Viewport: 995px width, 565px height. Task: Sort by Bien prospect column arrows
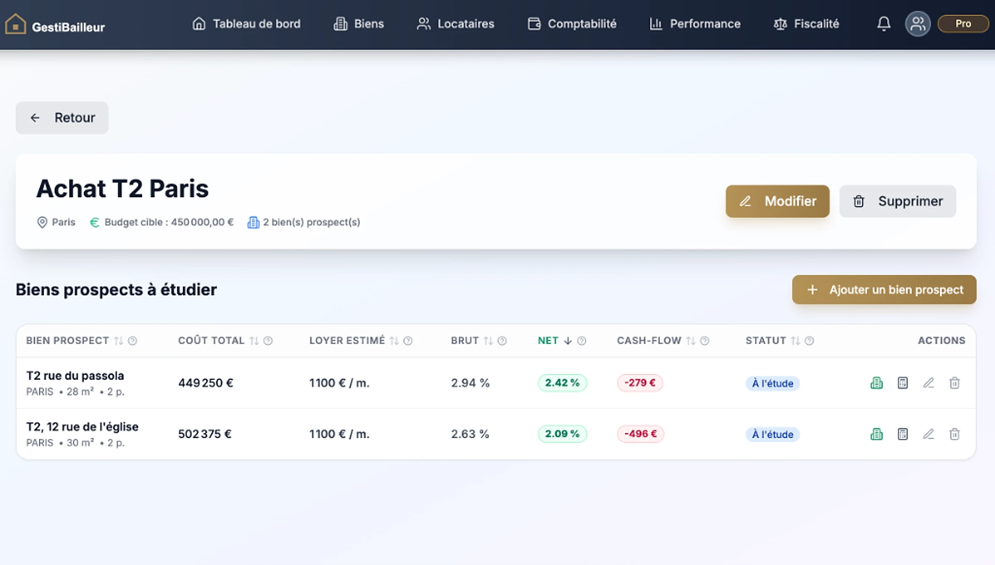click(119, 340)
